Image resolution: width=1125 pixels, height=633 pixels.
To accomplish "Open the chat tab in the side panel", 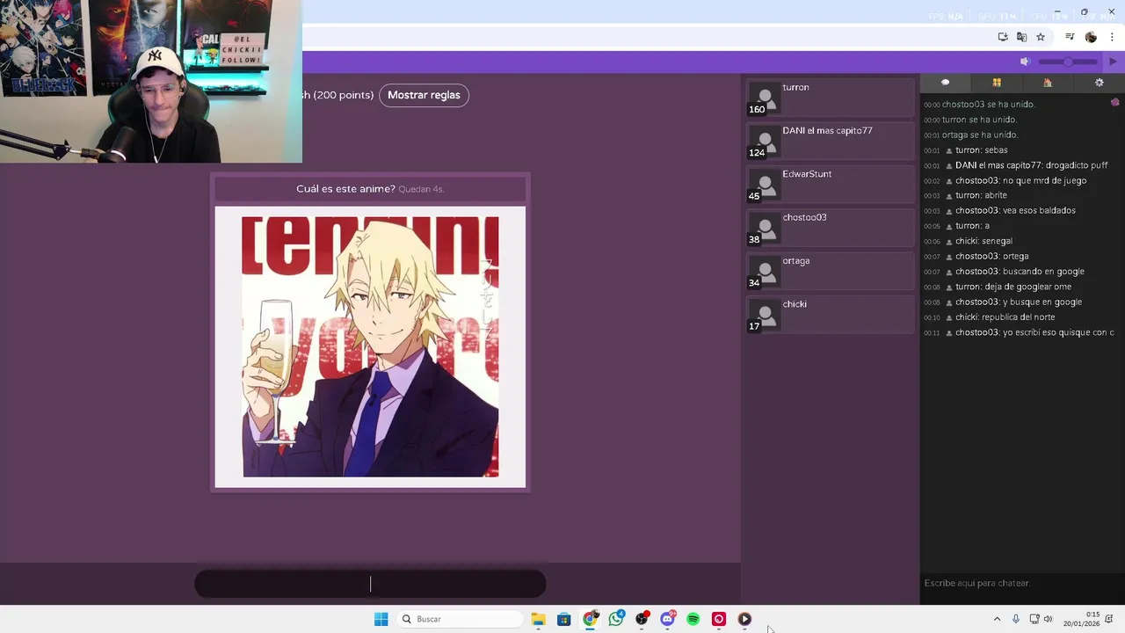I will click(945, 83).
